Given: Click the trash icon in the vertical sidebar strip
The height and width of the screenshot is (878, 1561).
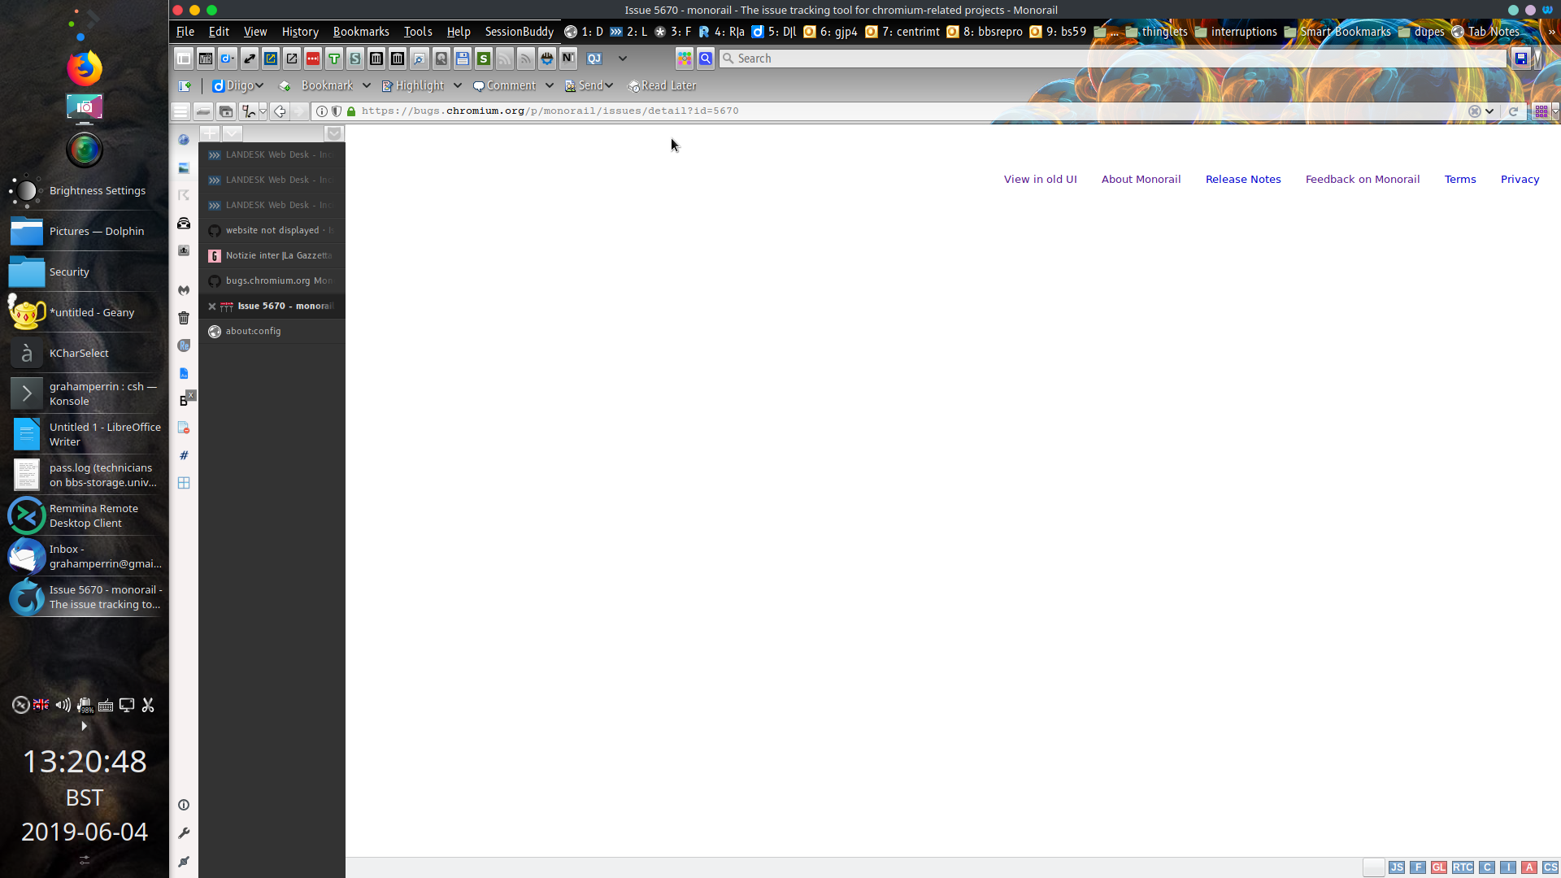Looking at the screenshot, I should click(x=184, y=318).
